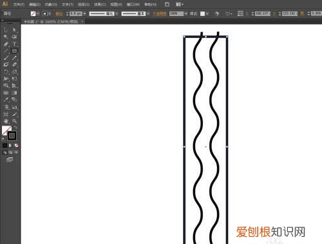The height and width of the screenshot is (244, 322).
Task: Open the brush definition dropdown
Action: [148, 14]
